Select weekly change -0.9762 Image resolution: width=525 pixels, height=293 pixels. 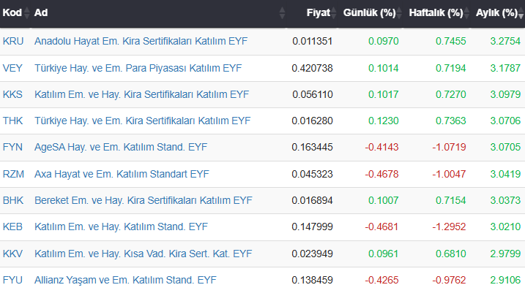(x=449, y=280)
